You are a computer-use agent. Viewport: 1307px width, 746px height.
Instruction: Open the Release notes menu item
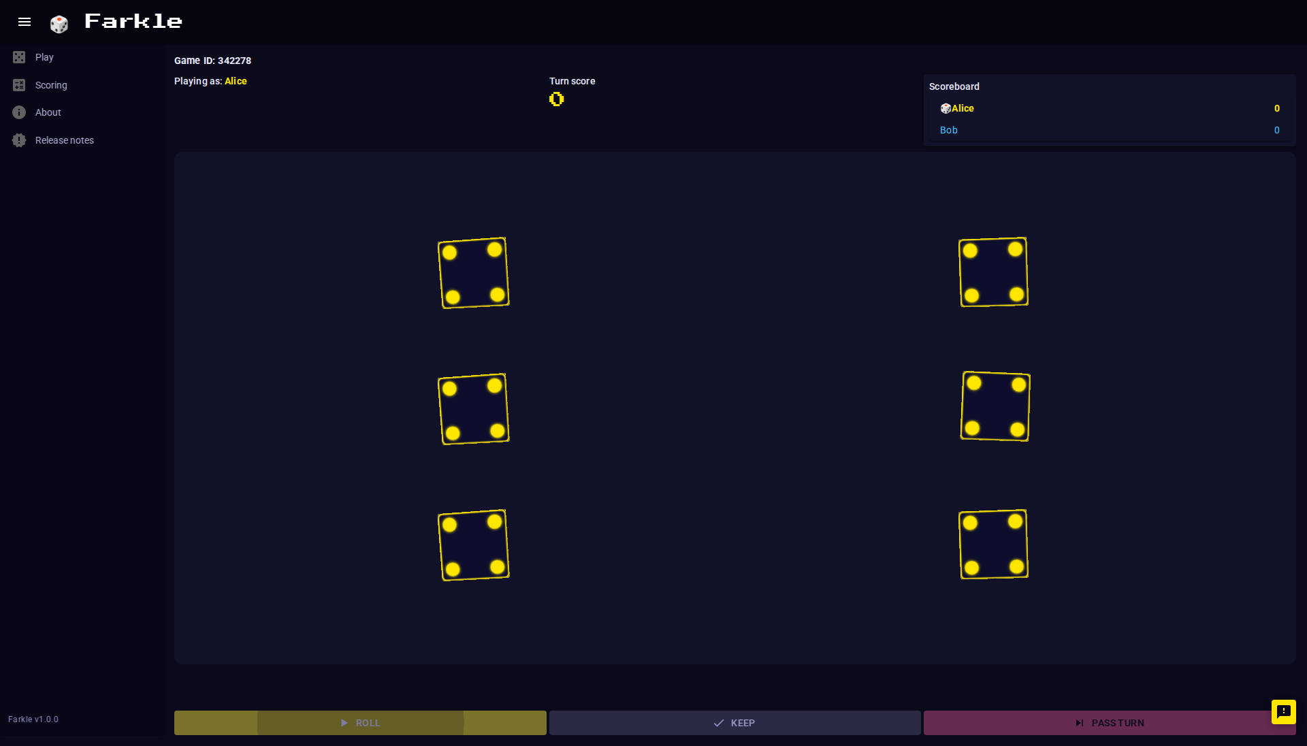82,140
